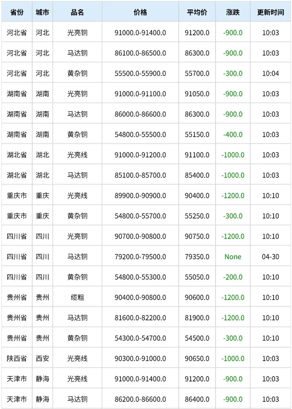Click 光亮线 in the 陕西省 row
The image size is (292, 409).
pyautogui.click(x=77, y=358)
